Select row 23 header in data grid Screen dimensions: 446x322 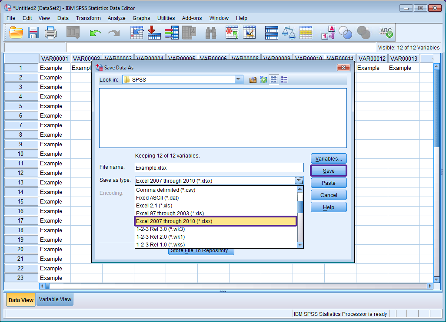(x=21, y=278)
